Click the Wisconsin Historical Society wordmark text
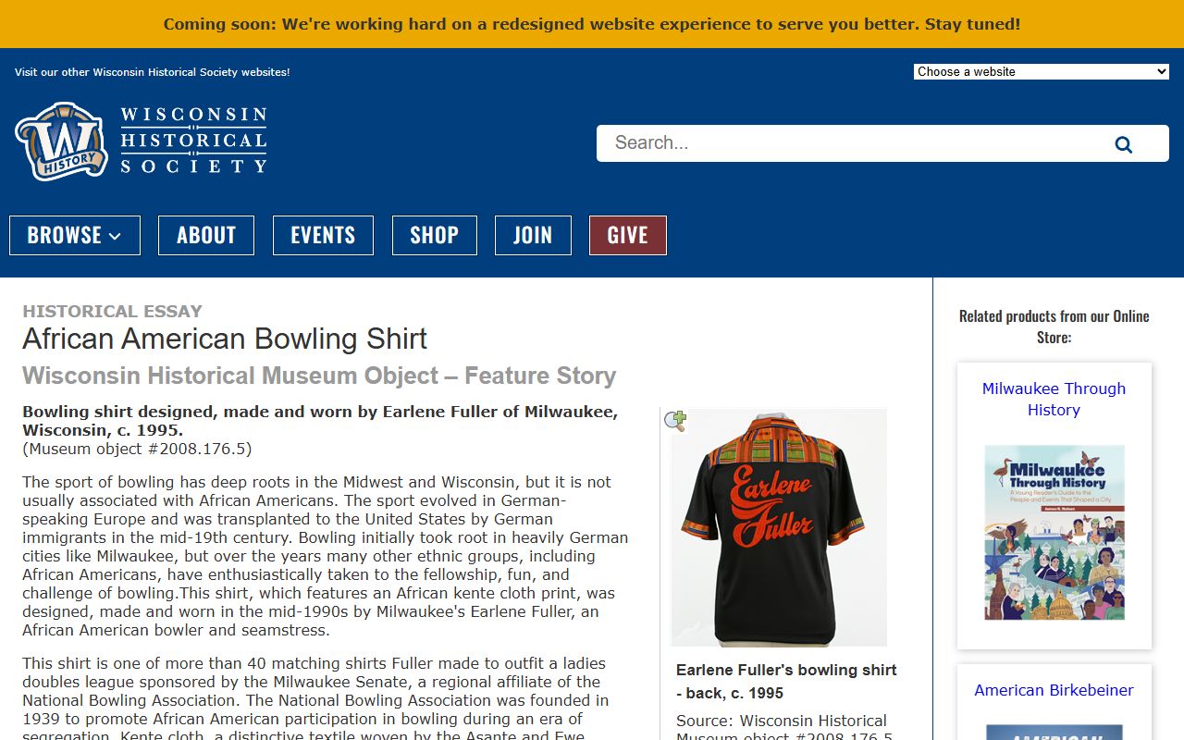Screen dimensions: 1184x740 pos(193,141)
